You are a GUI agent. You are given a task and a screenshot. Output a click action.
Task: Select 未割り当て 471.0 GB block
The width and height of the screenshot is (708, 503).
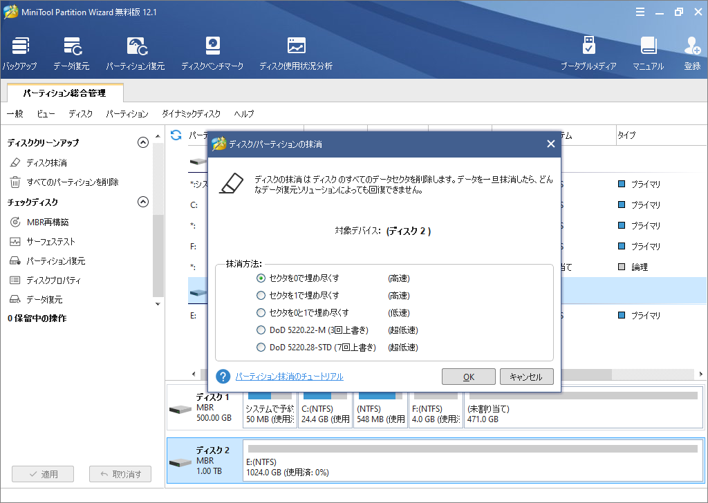coord(583,409)
